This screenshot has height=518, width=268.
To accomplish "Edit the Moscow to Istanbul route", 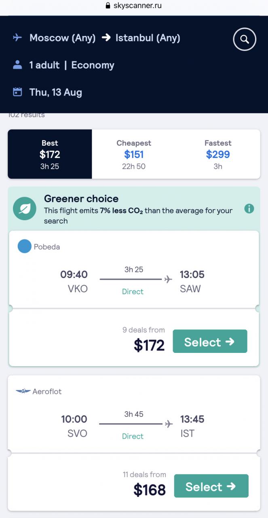I will click(x=105, y=38).
